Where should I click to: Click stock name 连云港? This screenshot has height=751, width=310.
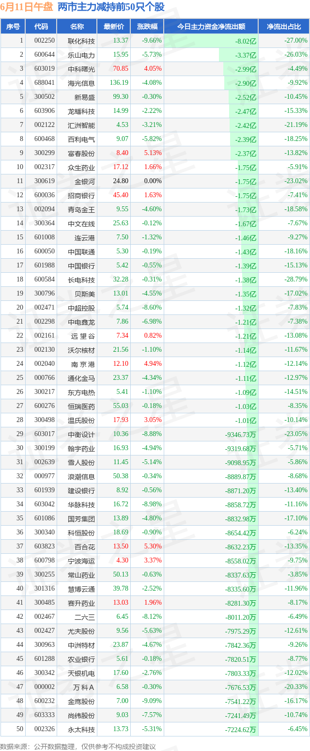point(85,237)
